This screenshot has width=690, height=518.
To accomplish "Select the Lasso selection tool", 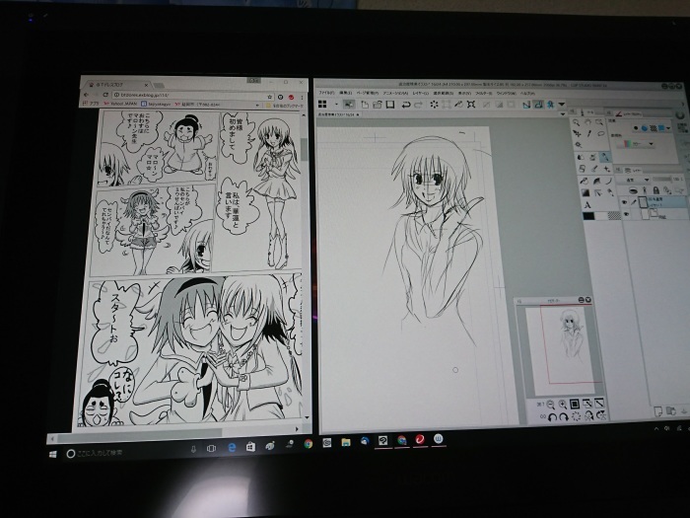I will (x=601, y=133).
